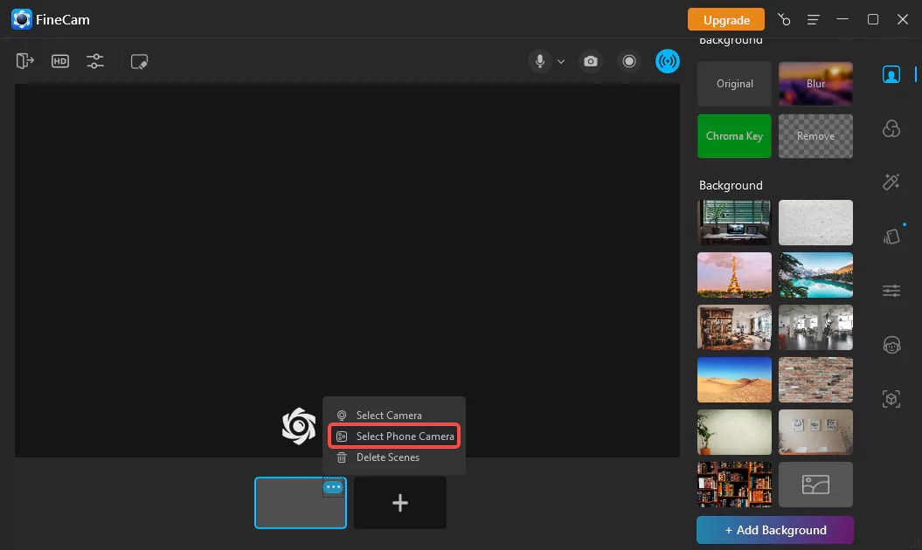Click the output exit icon at top left
922x550 pixels.
(x=24, y=61)
